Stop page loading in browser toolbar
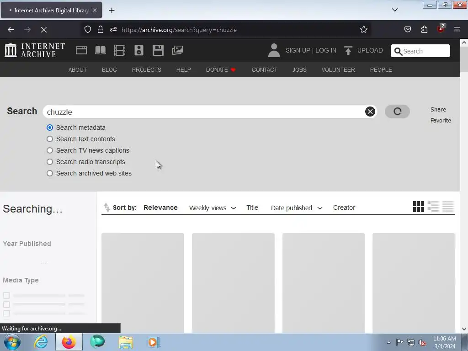The height and width of the screenshot is (351, 468). (x=43, y=30)
